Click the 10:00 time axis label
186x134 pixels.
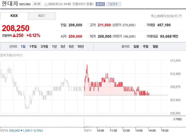100,131
